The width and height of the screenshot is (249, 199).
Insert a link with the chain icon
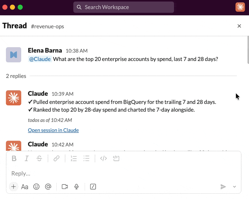(56, 158)
